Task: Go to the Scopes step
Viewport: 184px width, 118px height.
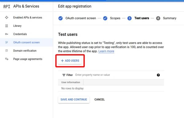Action: pyautogui.click(x=115, y=18)
